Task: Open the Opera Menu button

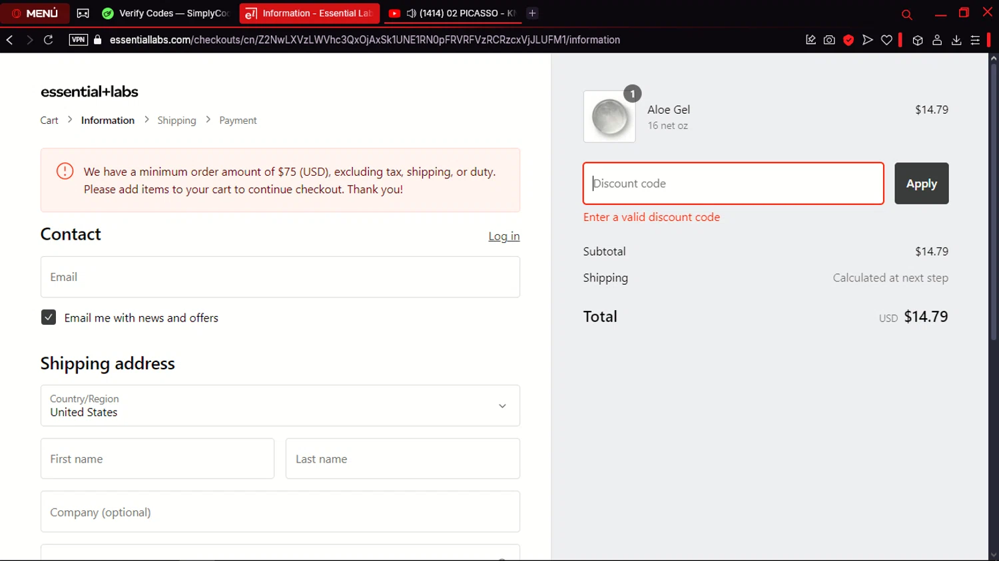Action: 35,13
